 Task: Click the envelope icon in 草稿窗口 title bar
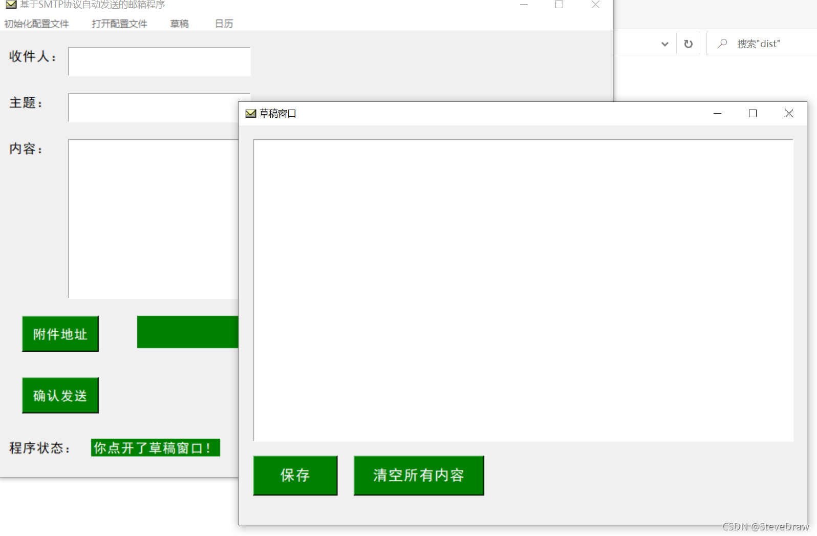tap(251, 113)
